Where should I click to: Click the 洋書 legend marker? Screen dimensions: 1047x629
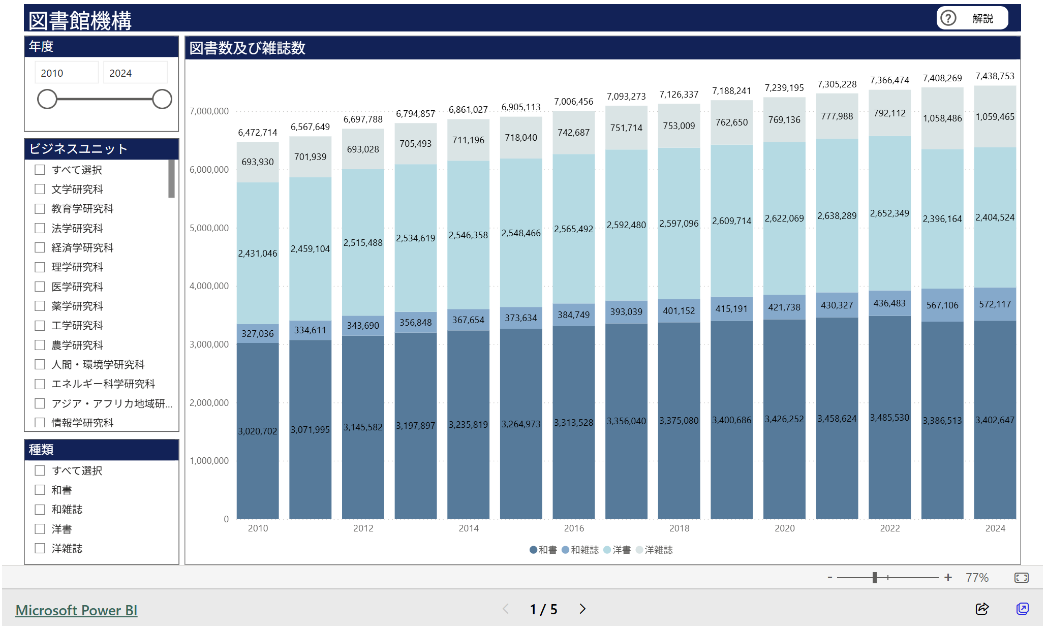(607, 550)
